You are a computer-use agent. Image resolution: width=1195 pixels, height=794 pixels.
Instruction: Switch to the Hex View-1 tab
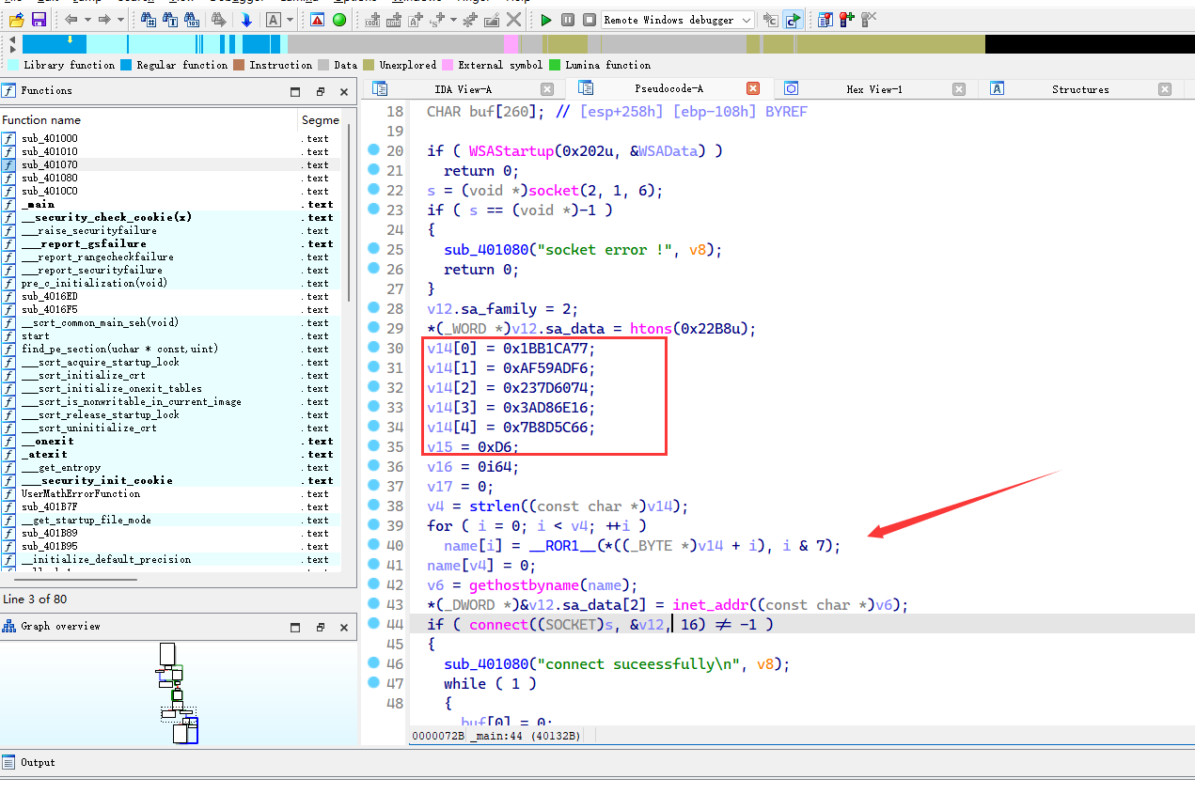pos(873,89)
